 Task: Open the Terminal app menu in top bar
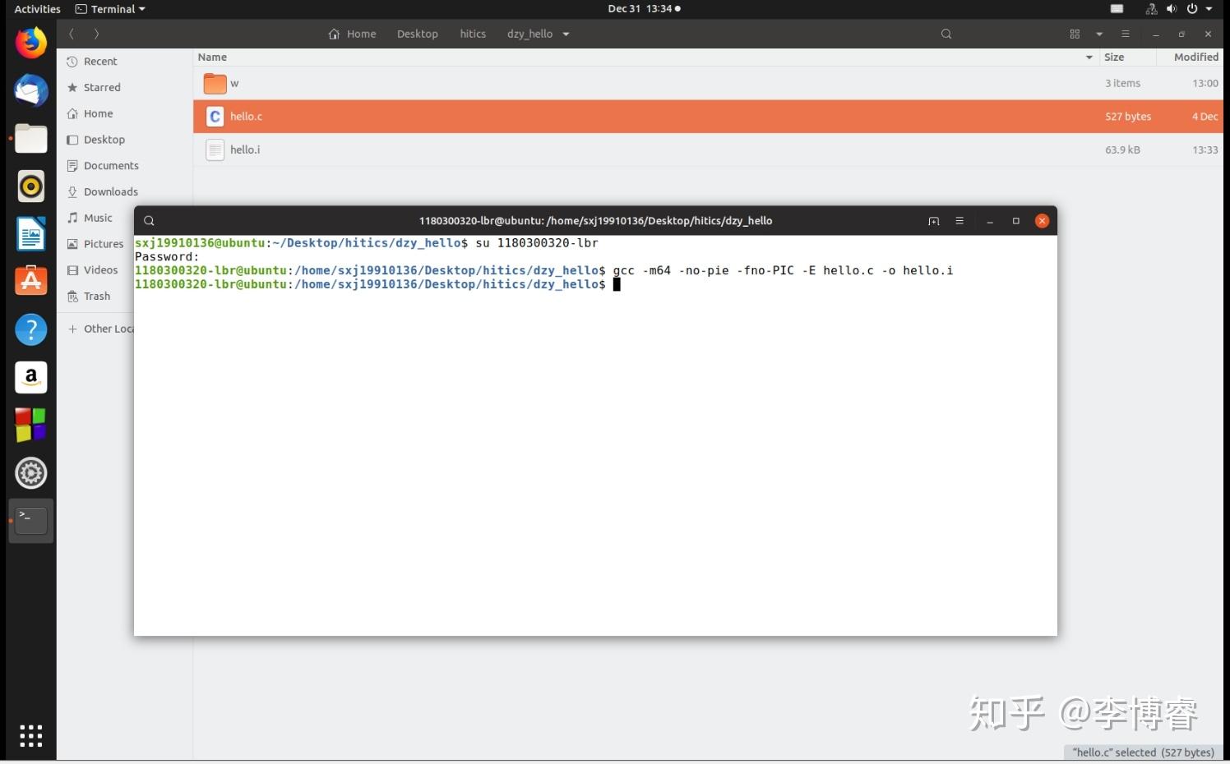coord(110,9)
